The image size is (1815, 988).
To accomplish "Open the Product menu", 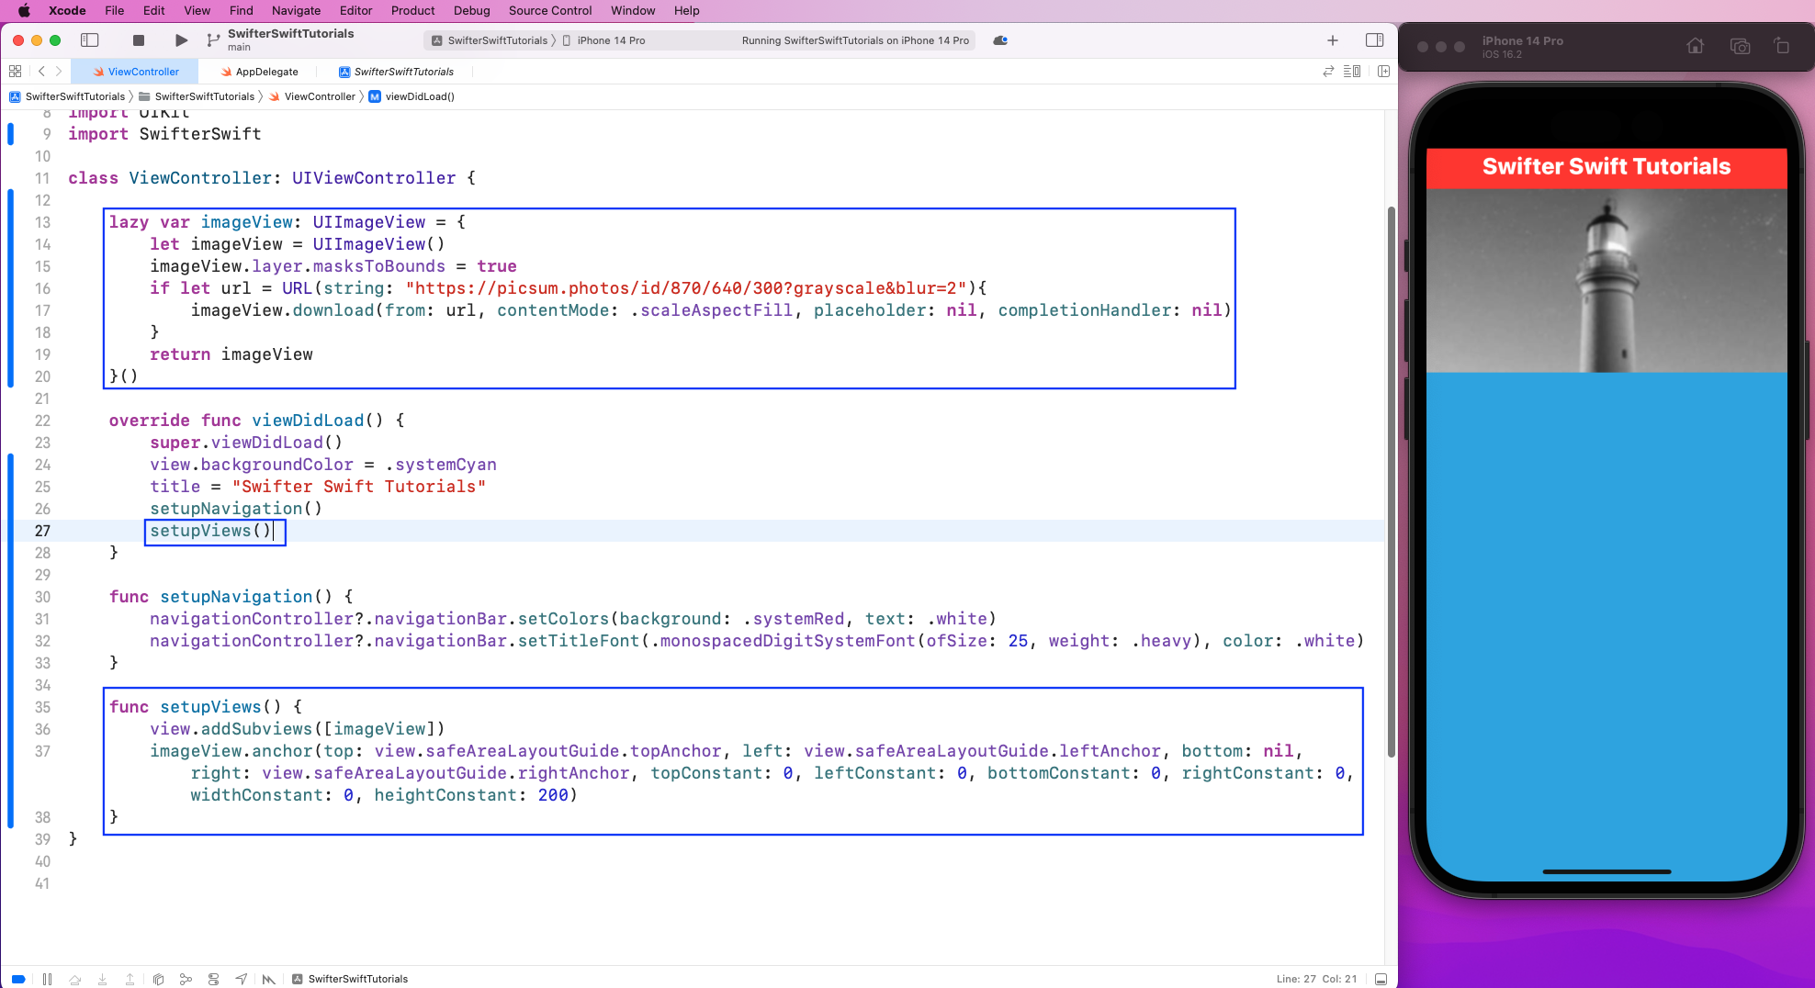I will (412, 10).
